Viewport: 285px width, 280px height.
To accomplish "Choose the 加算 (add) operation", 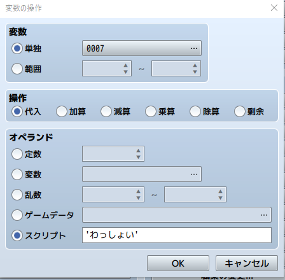I will [62, 111].
